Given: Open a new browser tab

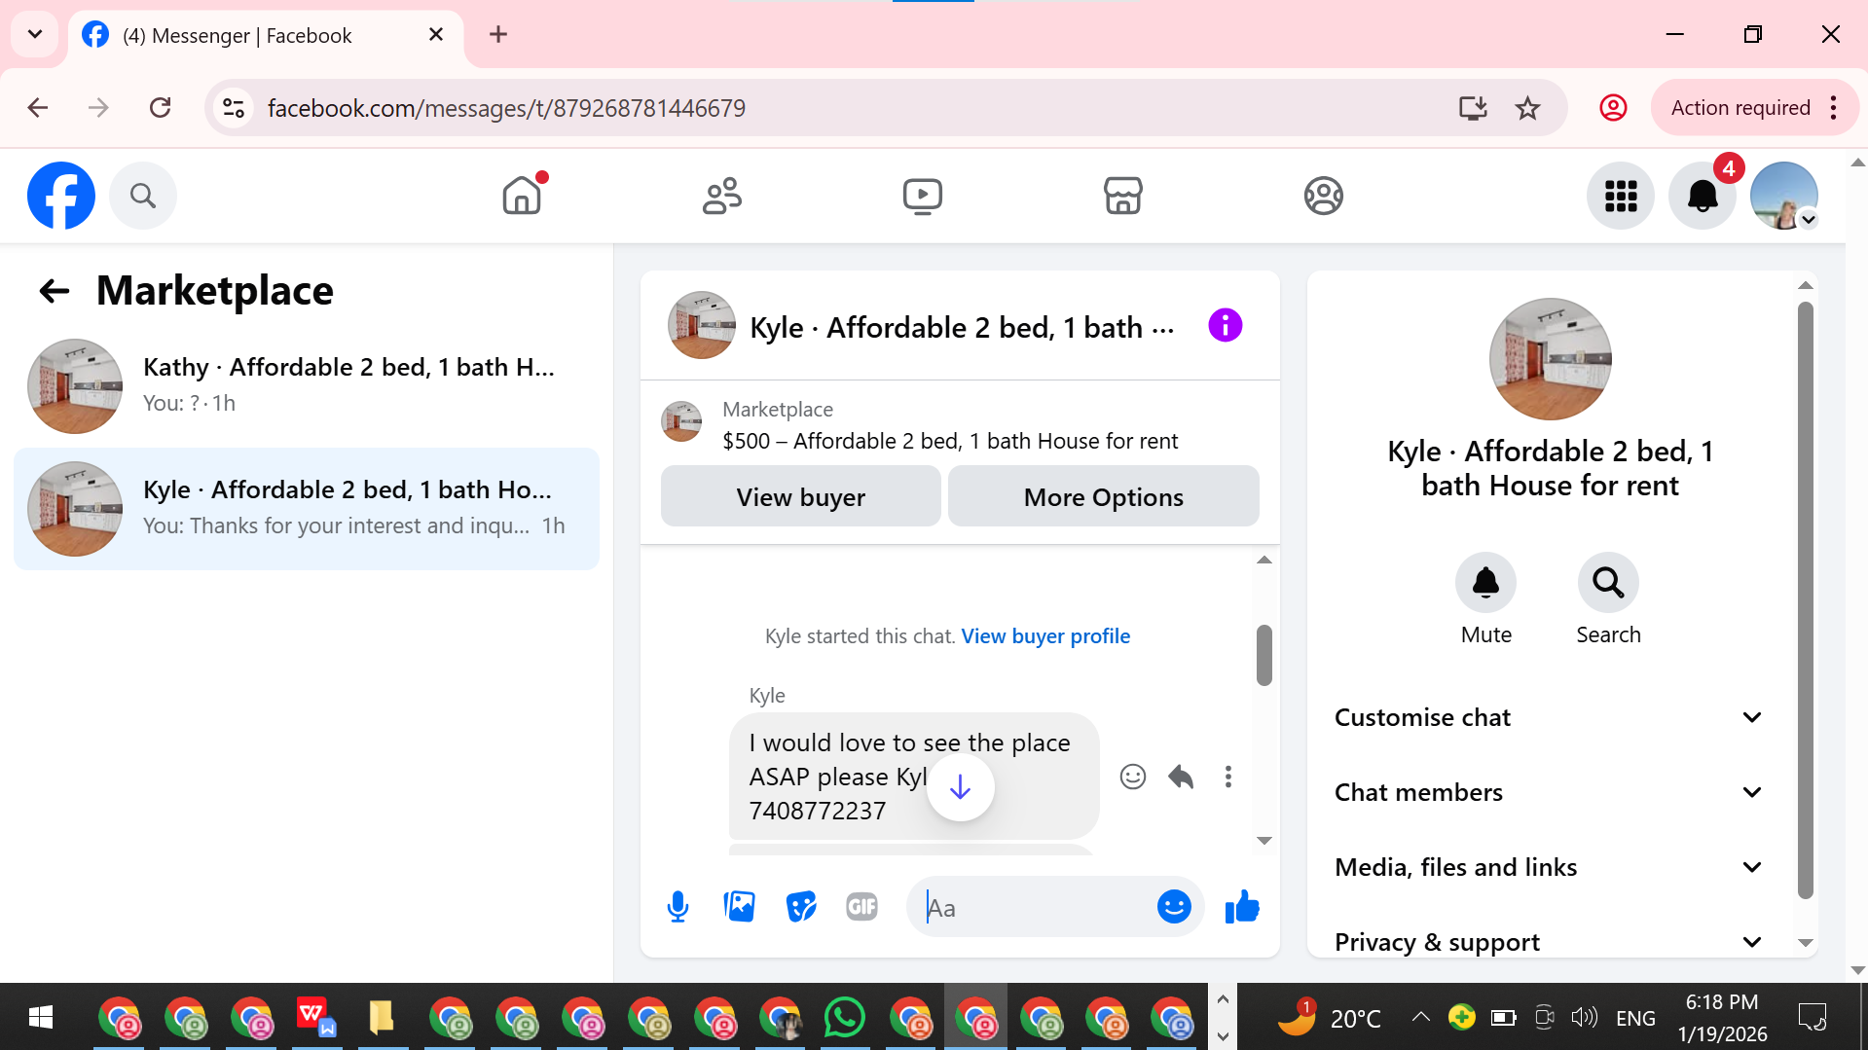Looking at the screenshot, I should pos(498,35).
